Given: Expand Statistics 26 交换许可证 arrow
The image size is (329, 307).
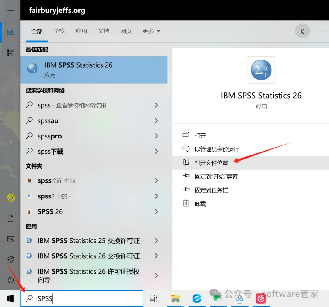Looking at the screenshot, I should pyautogui.click(x=156, y=256).
